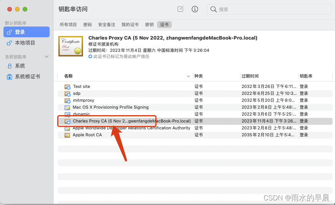335x205 pixels.
Task: Click the sdp certificate icon
Action: tap(67, 94)
